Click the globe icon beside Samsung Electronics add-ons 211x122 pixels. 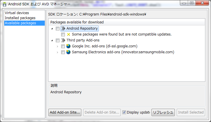point(68,52)
